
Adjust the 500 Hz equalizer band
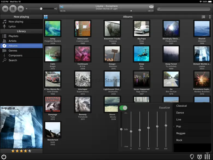coord(166,126)
